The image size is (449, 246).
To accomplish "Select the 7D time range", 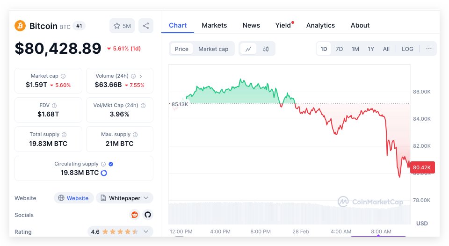I will tap(339, 49).
